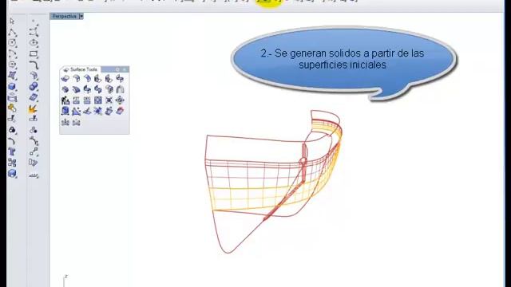
Task: Select the Ungroup tool
Action: (x=34, y=130)
